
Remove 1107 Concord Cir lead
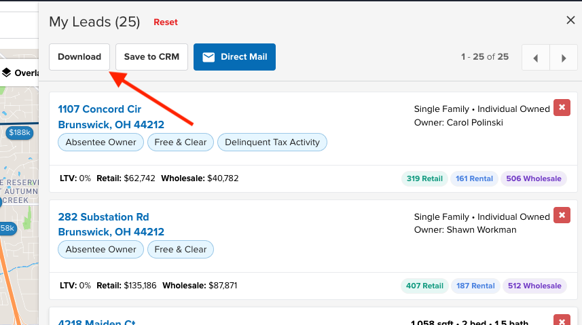562,108
